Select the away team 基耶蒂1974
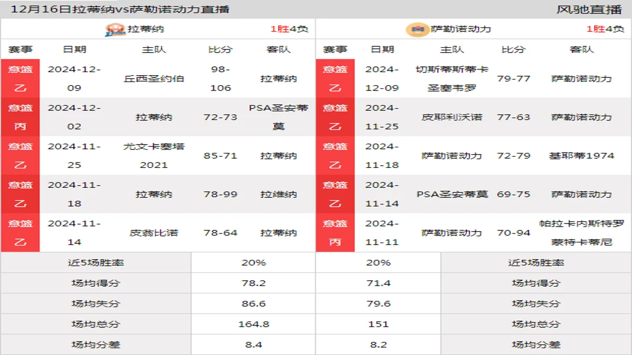 (581, 156)
